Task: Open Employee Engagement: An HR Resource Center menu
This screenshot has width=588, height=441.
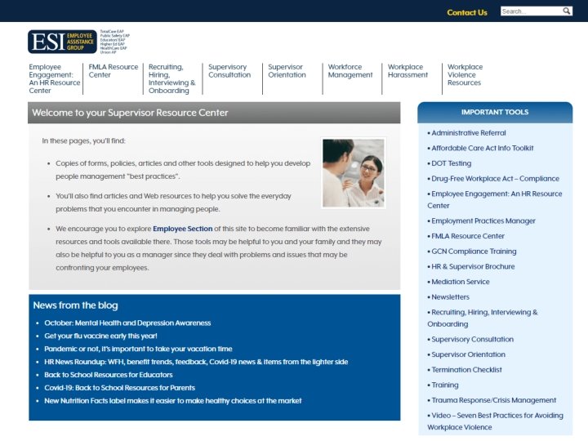Action: point(55,78)
